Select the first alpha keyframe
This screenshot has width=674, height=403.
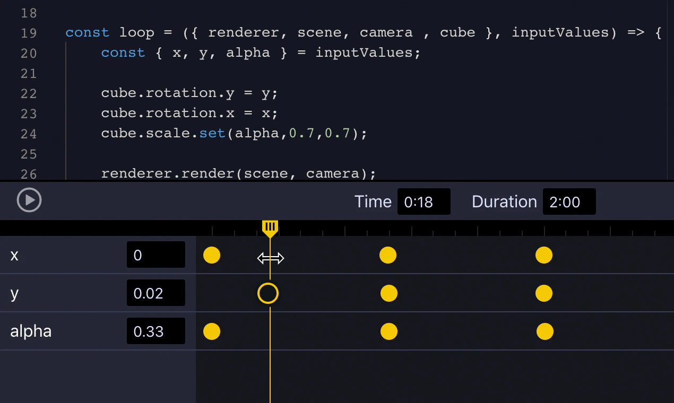212,331
